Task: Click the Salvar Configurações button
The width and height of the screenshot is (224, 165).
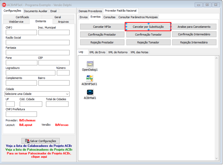Action: coord(41,141)
